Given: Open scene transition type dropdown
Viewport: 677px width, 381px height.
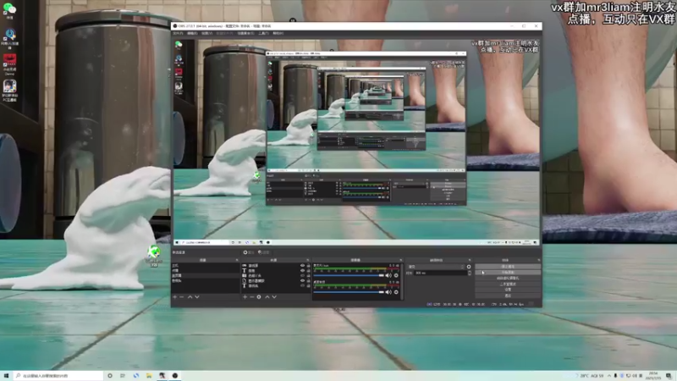Looking at the screenshot, I should 436,267.
